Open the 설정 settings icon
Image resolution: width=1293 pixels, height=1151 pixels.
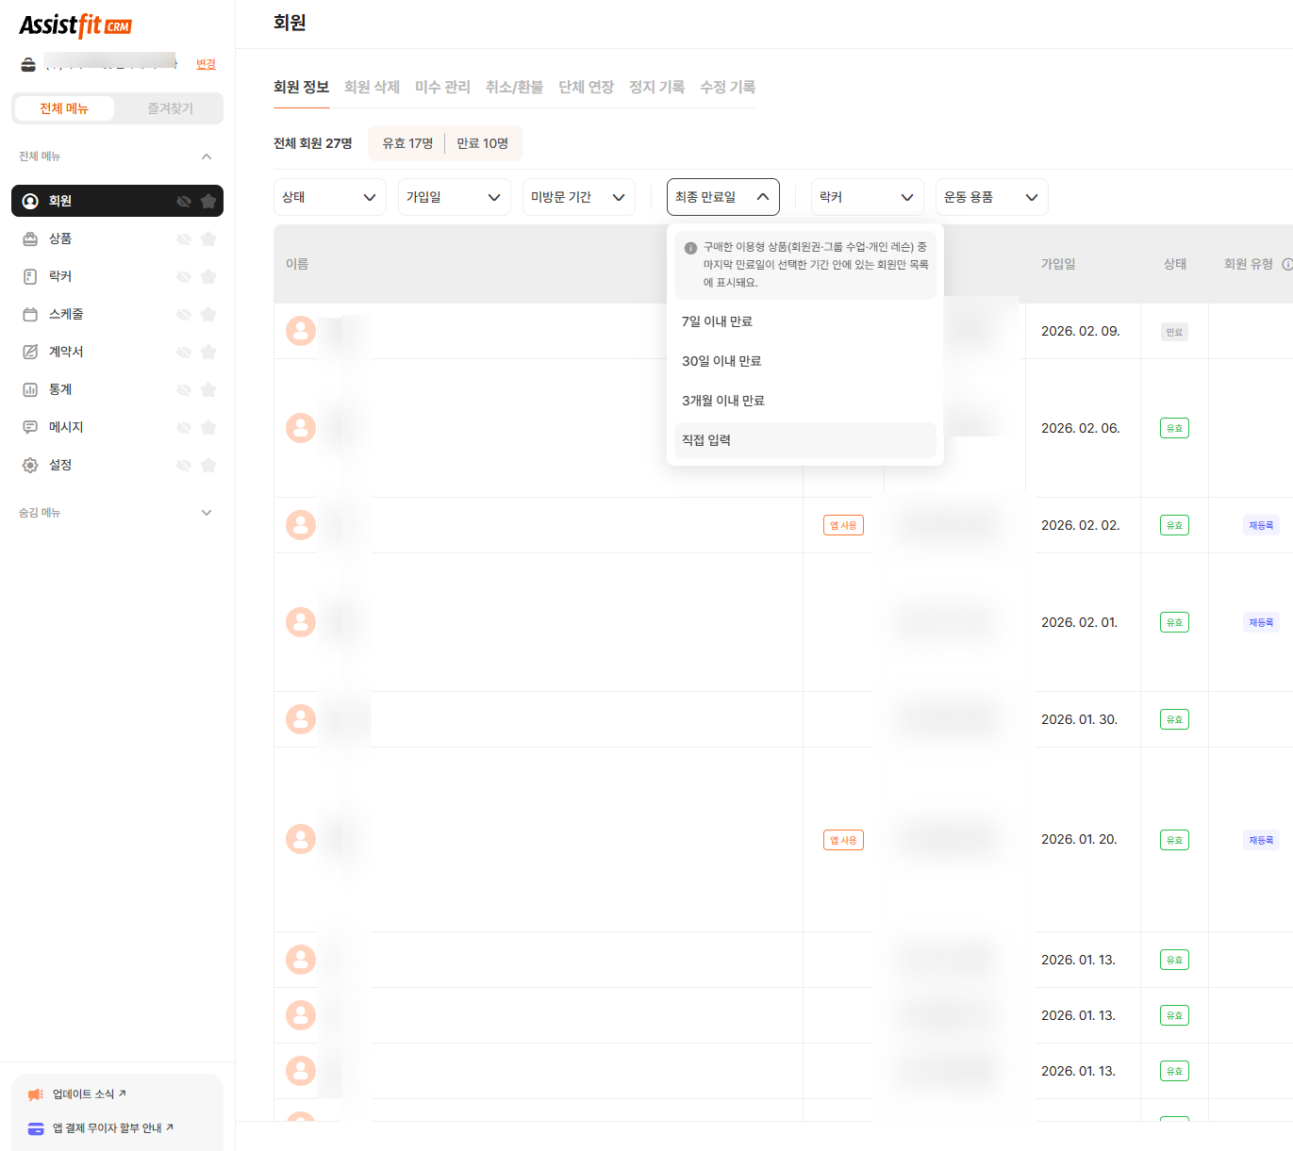tap(28, 465)
